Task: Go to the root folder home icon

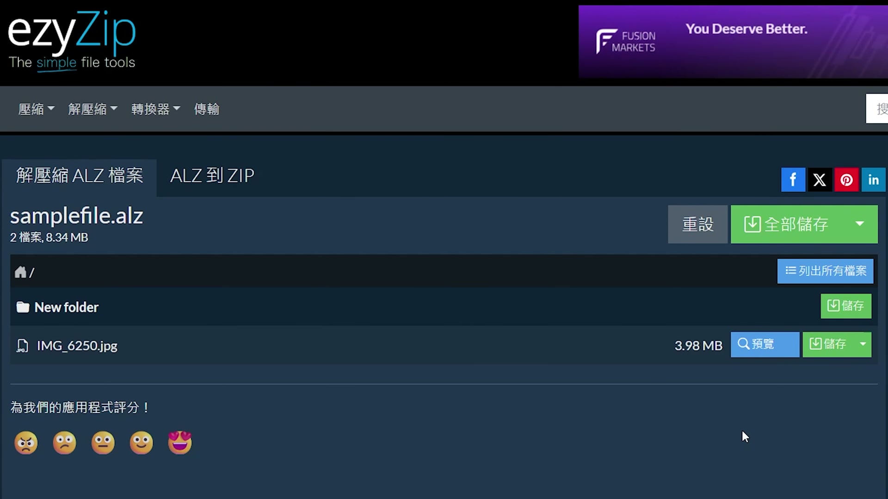Action: tap(20, 272)
